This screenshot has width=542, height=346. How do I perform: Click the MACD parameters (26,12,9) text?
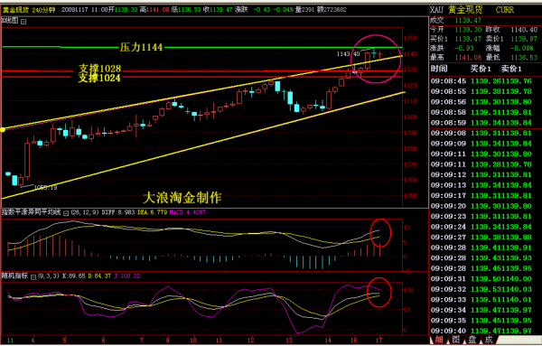click(85, 212)
